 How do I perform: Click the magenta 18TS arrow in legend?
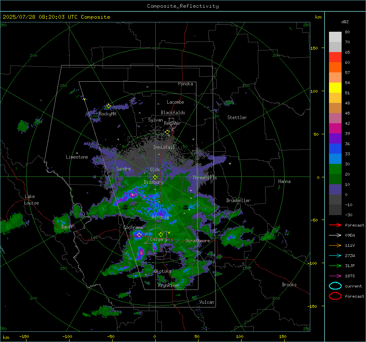click(335, 276)
